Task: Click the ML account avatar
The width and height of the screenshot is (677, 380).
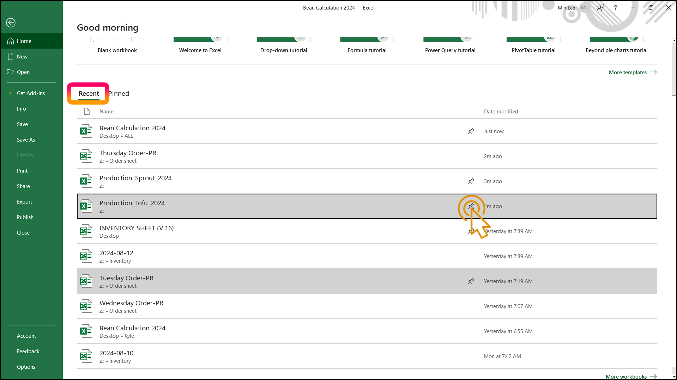Action: (584, 7)
